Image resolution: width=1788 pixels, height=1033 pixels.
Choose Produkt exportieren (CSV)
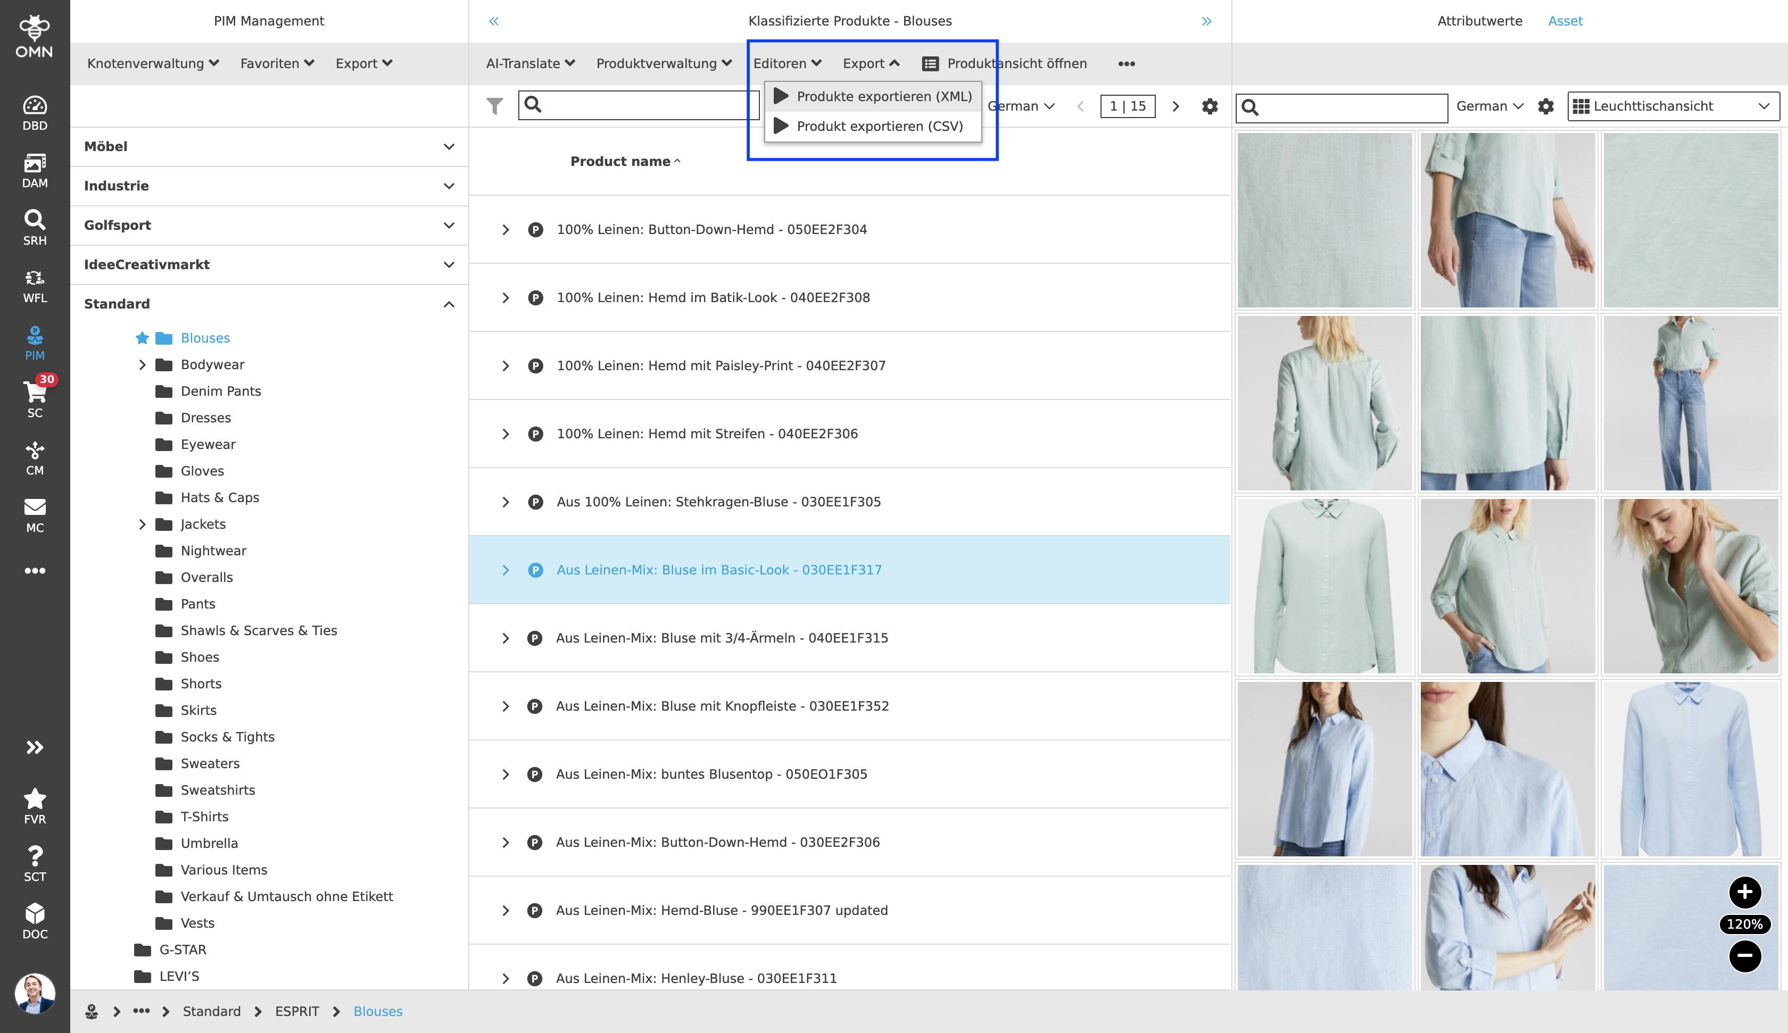(x=879, y=126)
